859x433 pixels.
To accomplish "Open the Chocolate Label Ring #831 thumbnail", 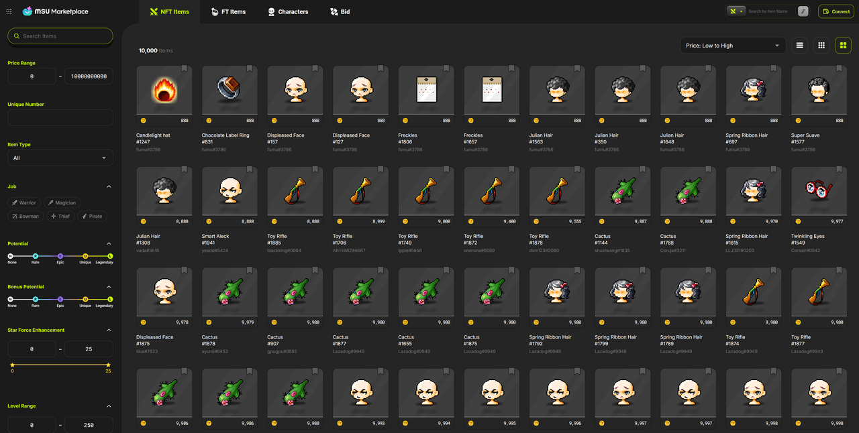I will pyautogui.click(x=230, y=90).
